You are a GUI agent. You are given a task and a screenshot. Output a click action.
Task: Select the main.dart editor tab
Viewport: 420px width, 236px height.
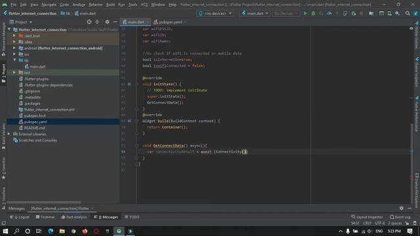click(x=136, y=22)
